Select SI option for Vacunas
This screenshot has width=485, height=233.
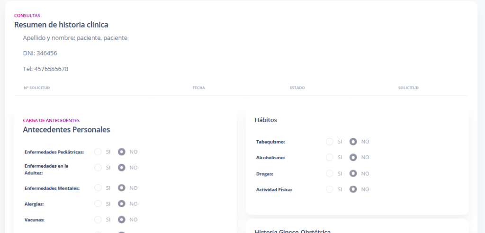98,220
